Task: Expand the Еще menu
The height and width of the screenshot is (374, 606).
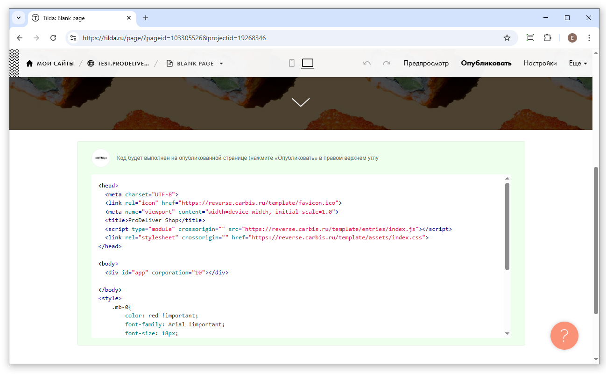Action: [x=578, y=63]
